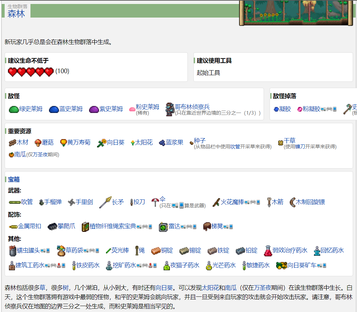Open the 宝箱 section heading link
This screenshot has width=357, height=312.
[14, 180]
